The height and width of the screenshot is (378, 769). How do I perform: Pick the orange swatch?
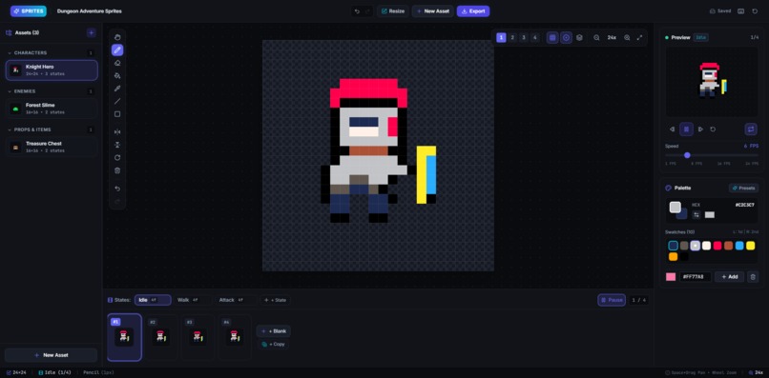tap(674, 256)
